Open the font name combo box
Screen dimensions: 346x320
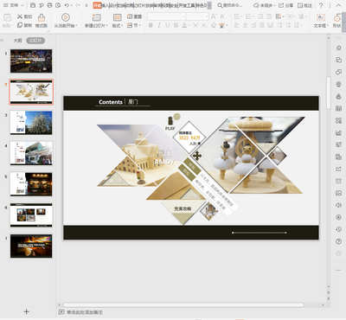pyautogui.click(x=166, y=16)
